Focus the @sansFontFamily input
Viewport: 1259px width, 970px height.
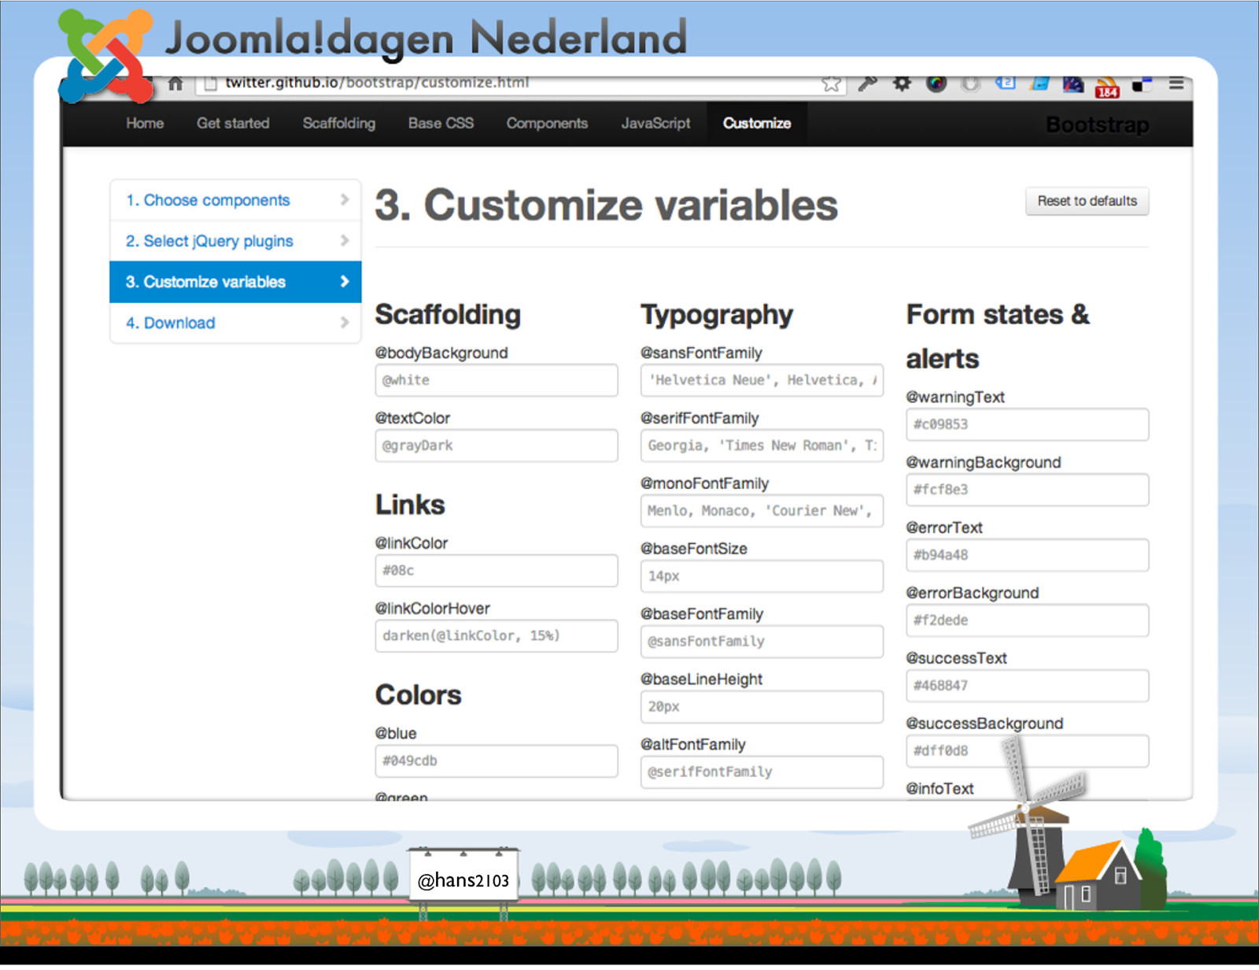tap(762, 380)
